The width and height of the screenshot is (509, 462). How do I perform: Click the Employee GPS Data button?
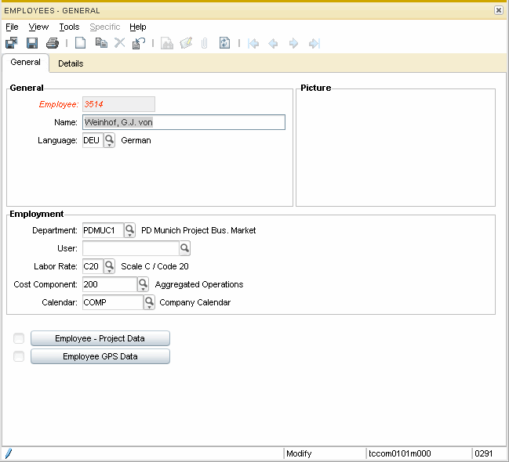click(100, 356)
